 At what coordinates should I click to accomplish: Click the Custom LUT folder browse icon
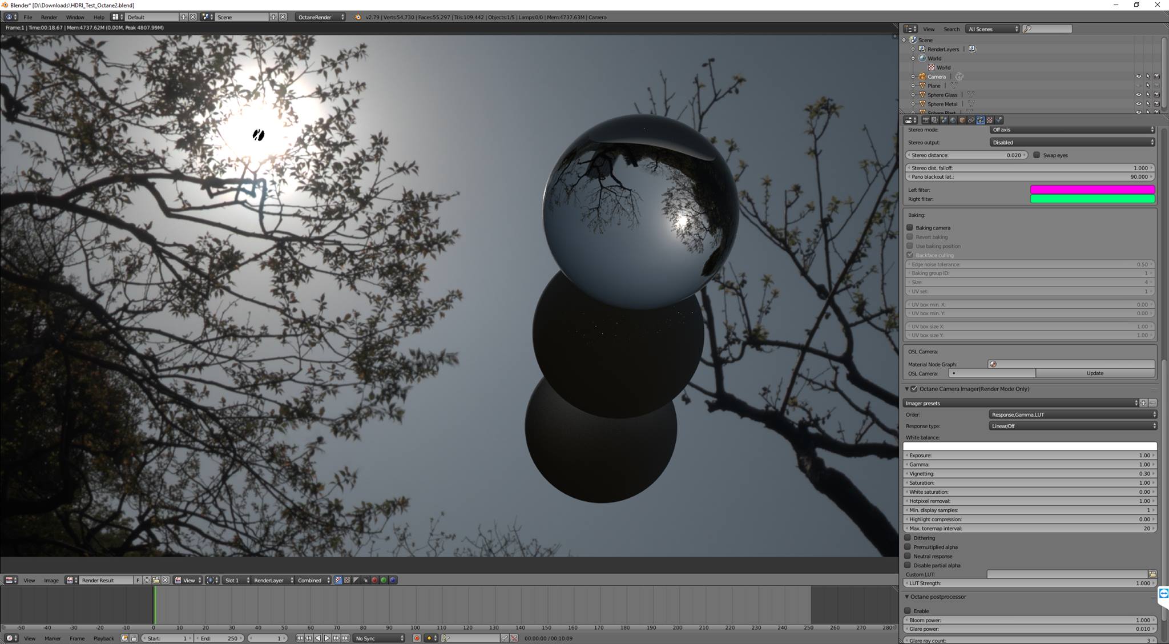1152,574
